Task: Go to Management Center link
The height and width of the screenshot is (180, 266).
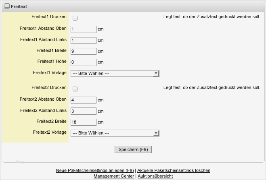Action: tap(114, 176)
